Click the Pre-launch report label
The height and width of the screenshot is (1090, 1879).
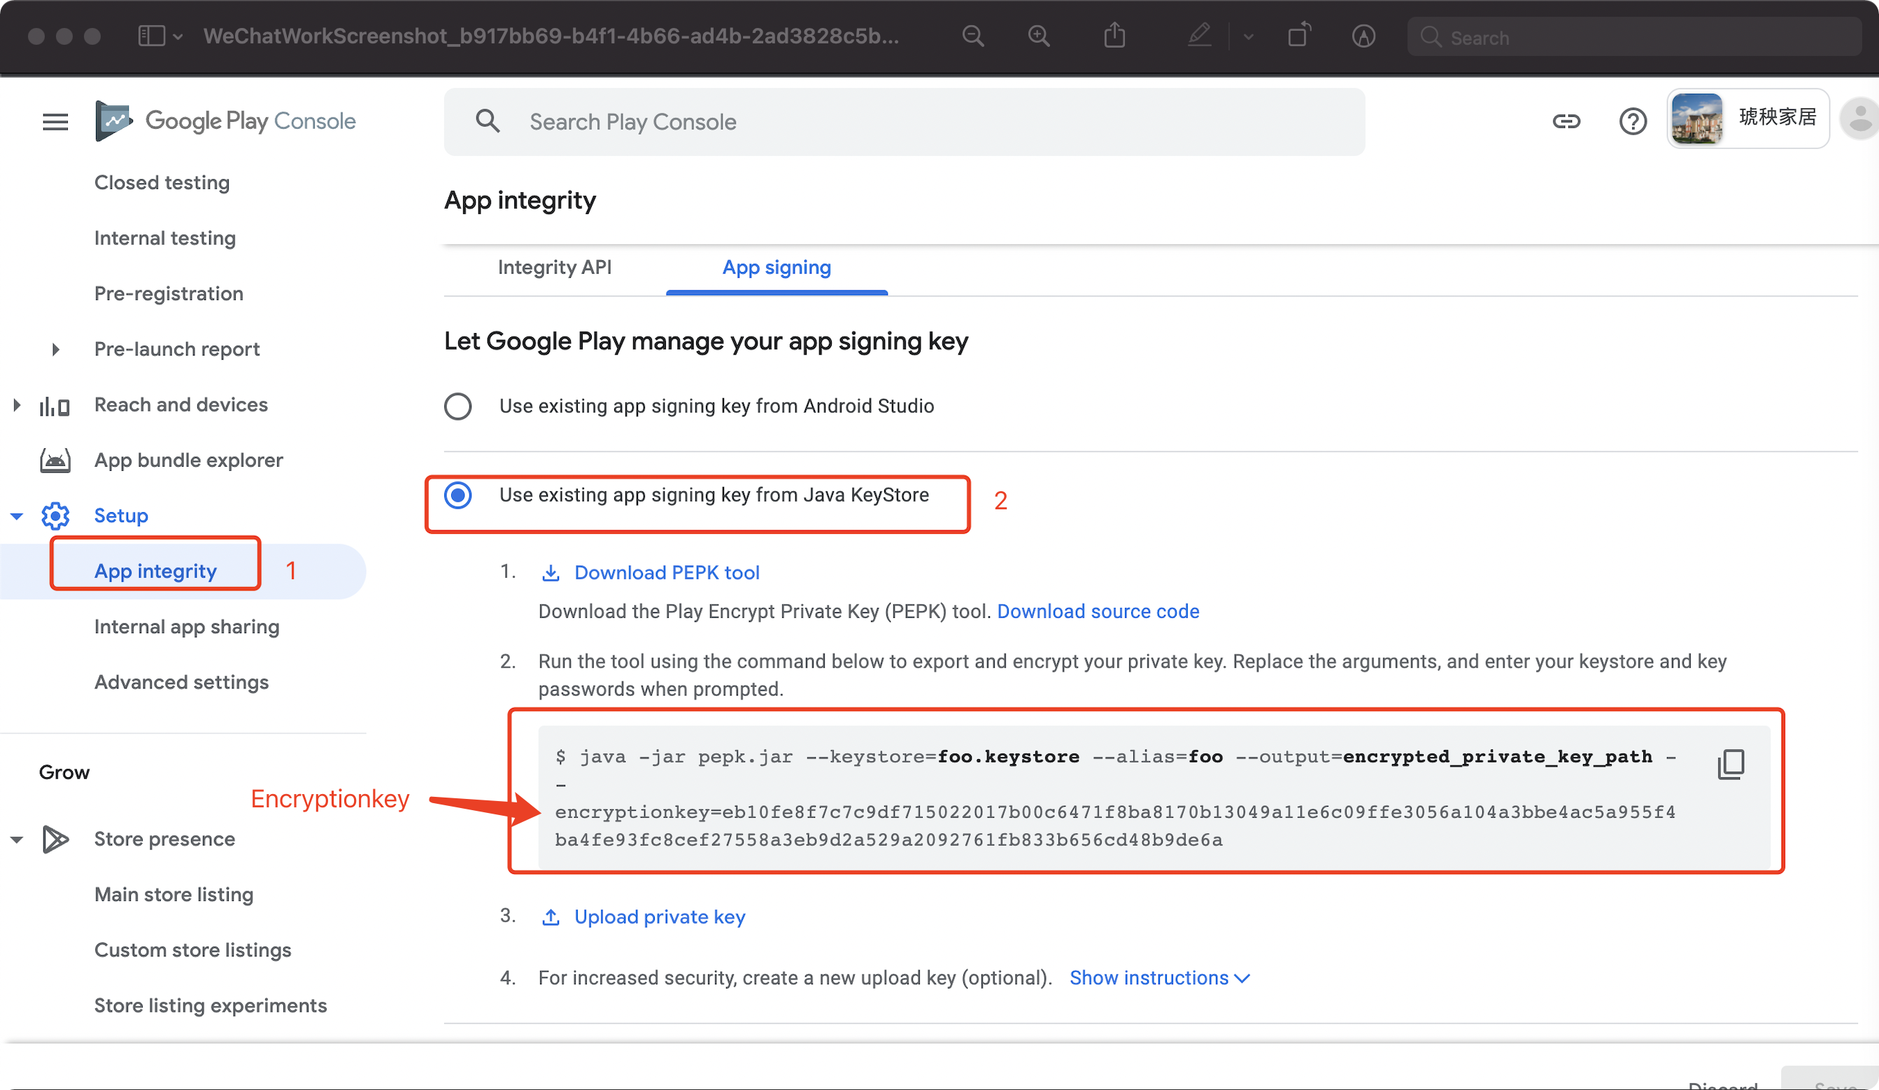[x=177, y=350]
